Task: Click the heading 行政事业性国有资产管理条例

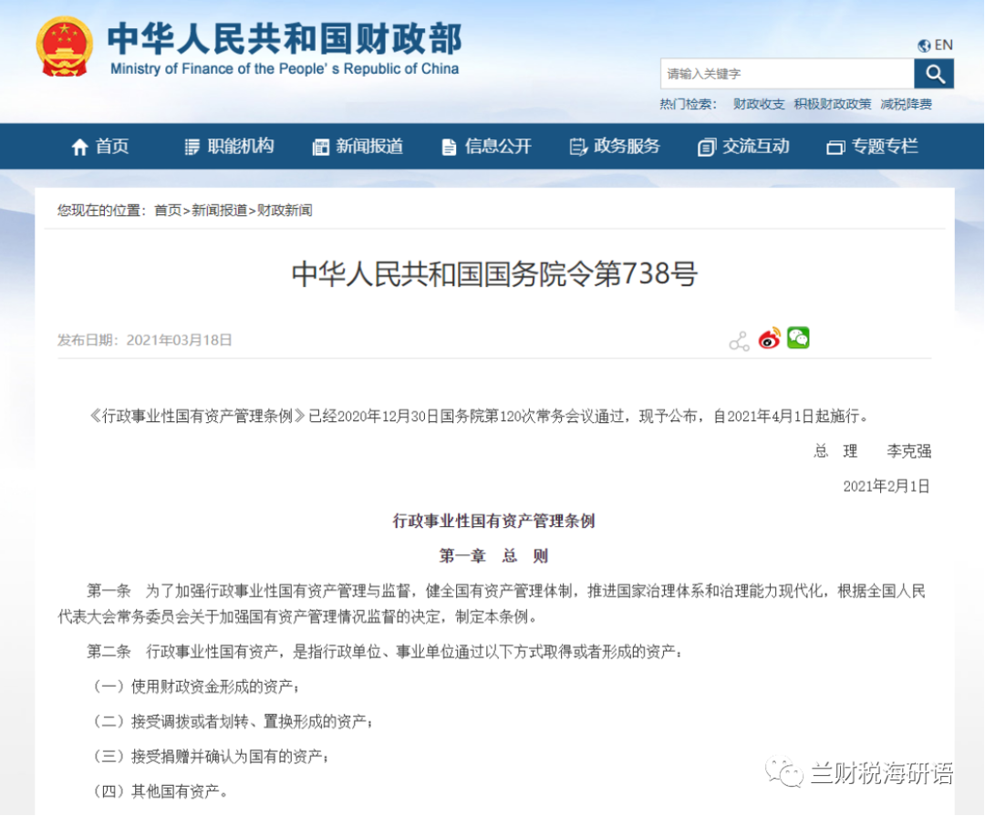Action: click(x=493, y=521)
